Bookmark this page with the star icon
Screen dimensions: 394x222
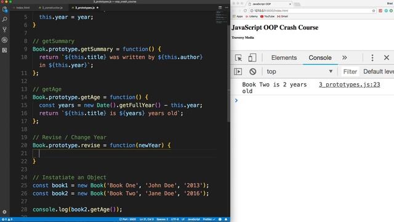(374, 10)
